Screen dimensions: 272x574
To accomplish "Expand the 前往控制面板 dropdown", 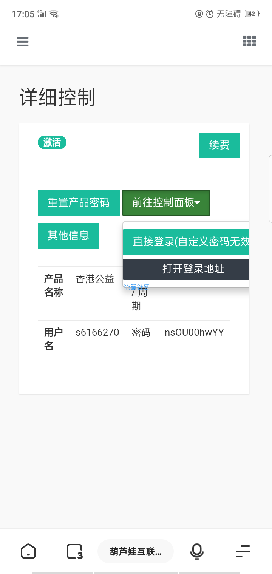I will (x=166, y=203).
